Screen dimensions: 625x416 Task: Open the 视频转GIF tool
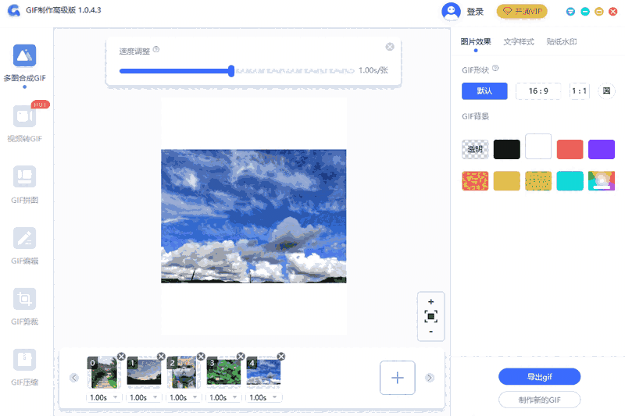(24, 123)
